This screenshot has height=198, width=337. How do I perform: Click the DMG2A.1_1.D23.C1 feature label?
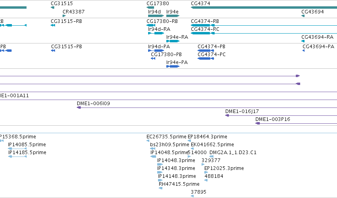pyautogui.click(x=233, y=153)
